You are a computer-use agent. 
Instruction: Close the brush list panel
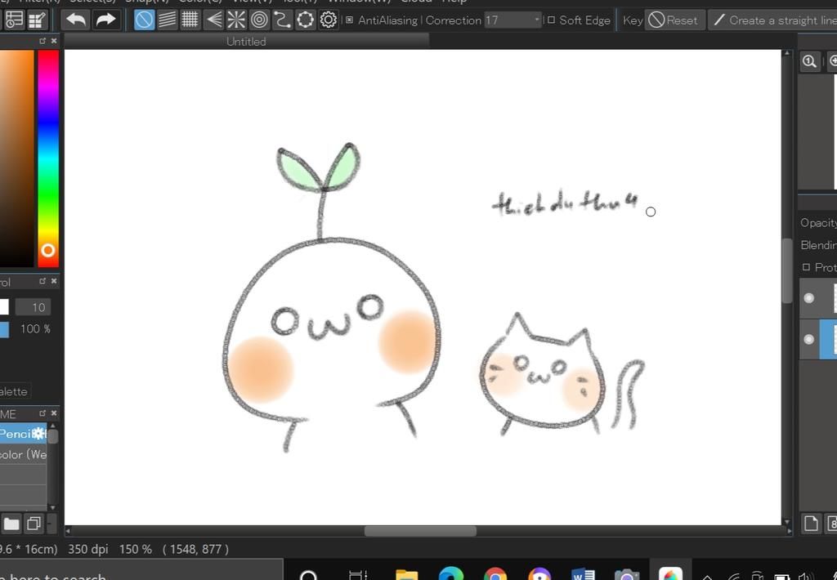[x=54, y=413]
